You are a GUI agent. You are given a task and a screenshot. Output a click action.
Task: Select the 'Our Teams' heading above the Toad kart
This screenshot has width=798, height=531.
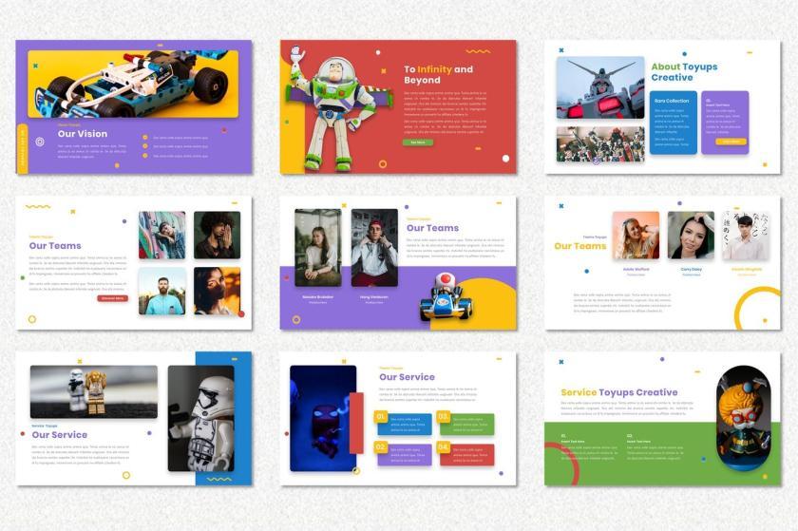point(432,228)
